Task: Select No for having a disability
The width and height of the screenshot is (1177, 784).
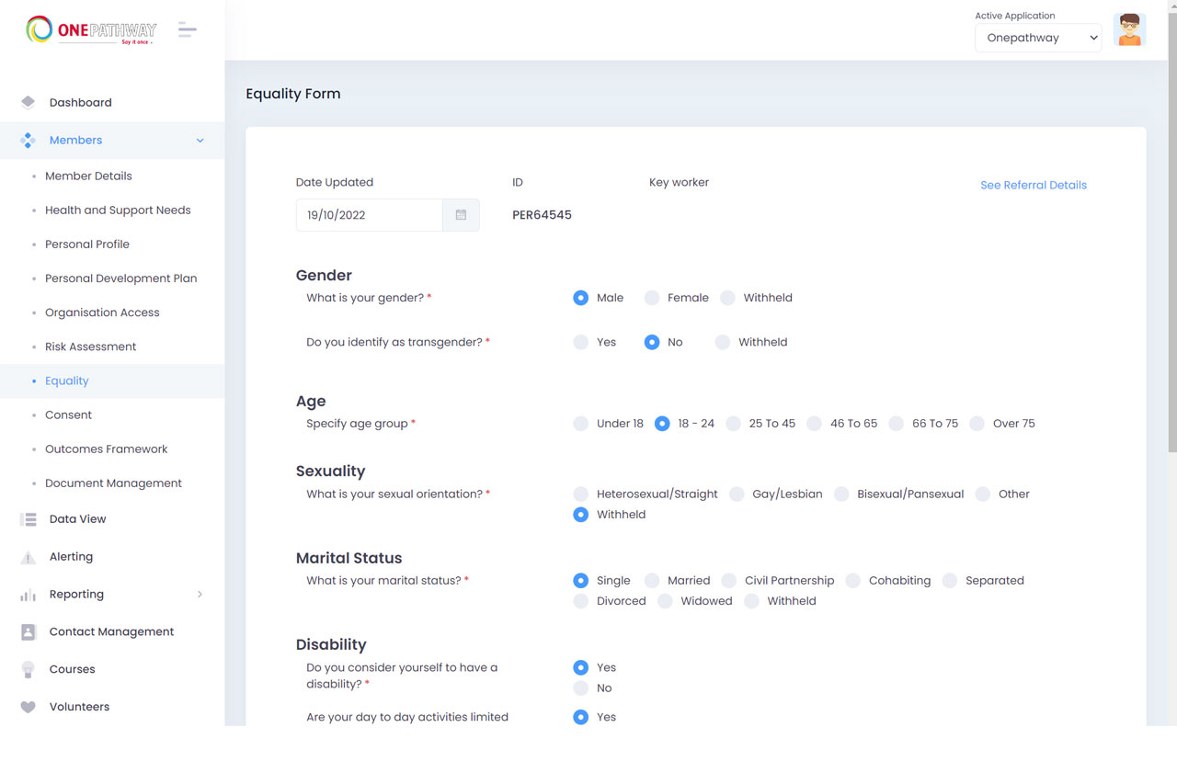Action: [x=580, y=688]
